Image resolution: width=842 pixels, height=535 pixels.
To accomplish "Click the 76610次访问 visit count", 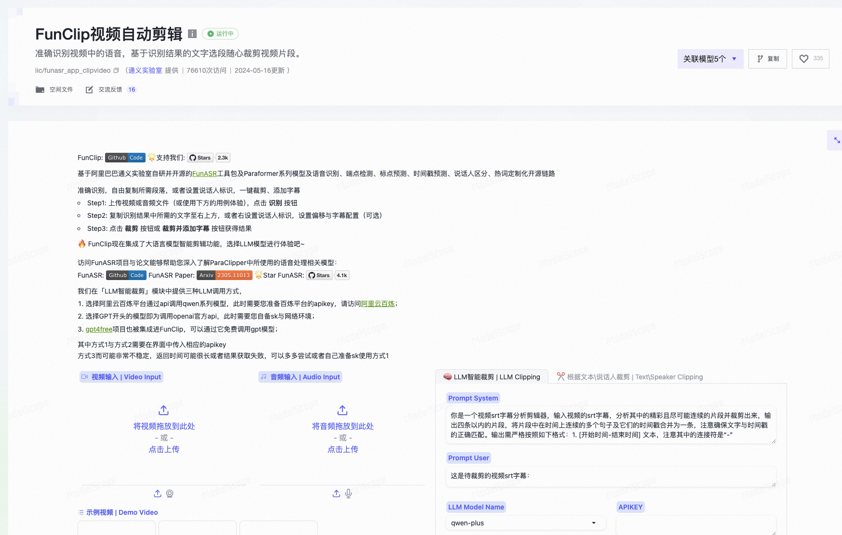I will pos(206,70).
